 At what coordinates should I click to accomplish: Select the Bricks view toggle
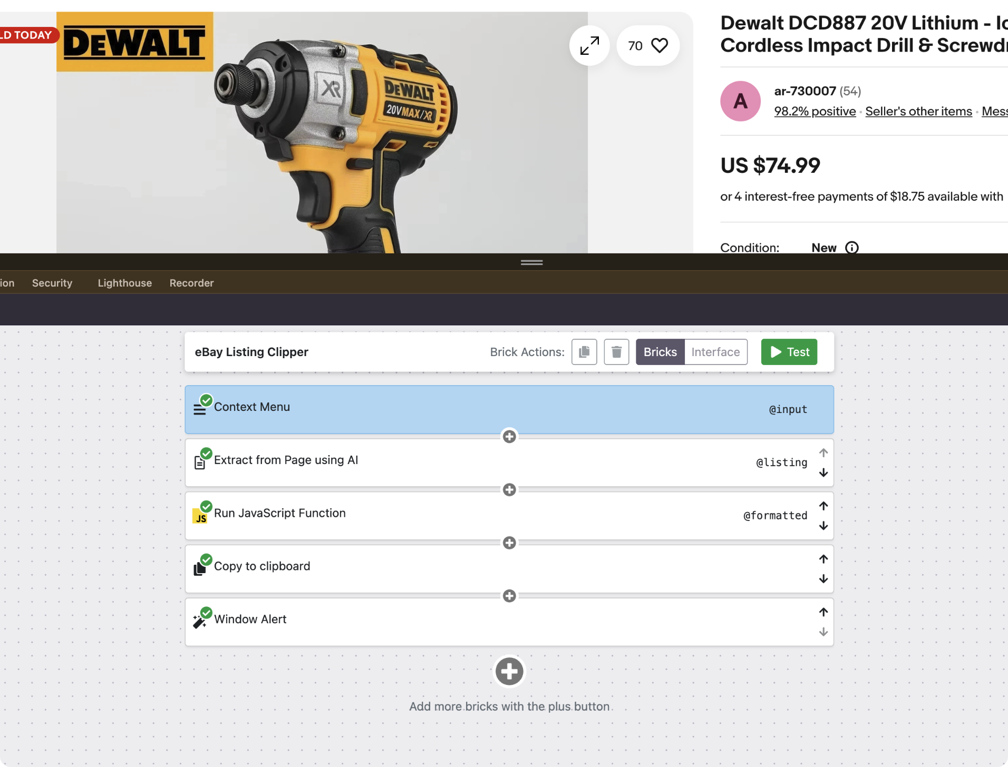(660, 352)
